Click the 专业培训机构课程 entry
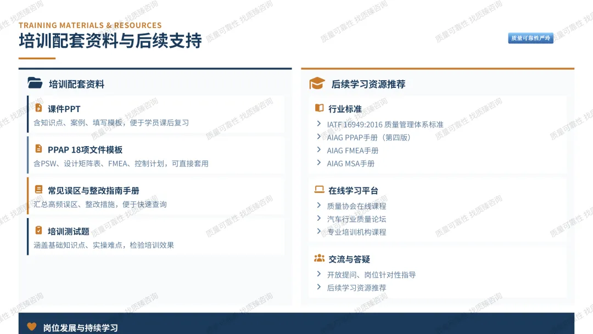The width and height of the screenshot is (593, 334). pyautogui.click(x=356, y=232)
